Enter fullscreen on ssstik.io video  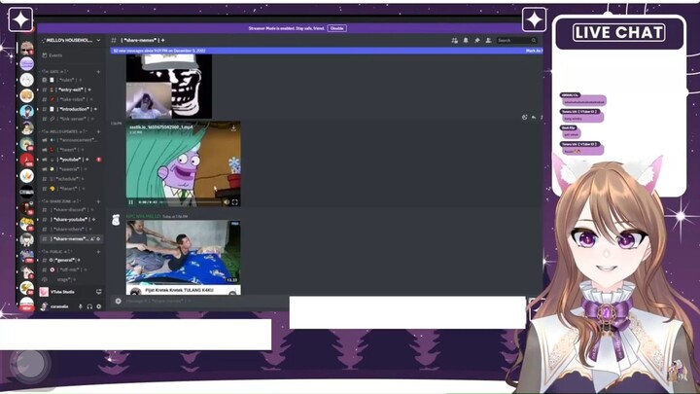pyautogui.click(x=235, y=202)
